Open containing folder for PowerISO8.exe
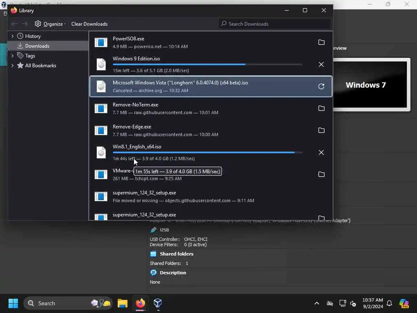The image size is (417, 313). pyautogui.click(x=321, y=42)
